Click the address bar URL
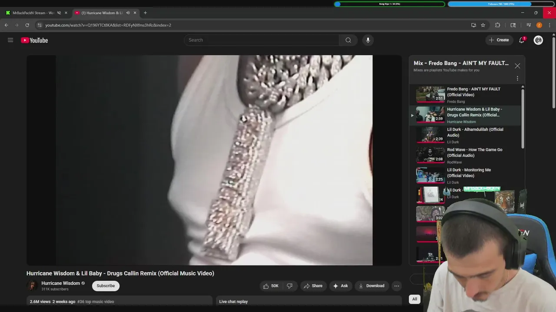 click(108, 25)
